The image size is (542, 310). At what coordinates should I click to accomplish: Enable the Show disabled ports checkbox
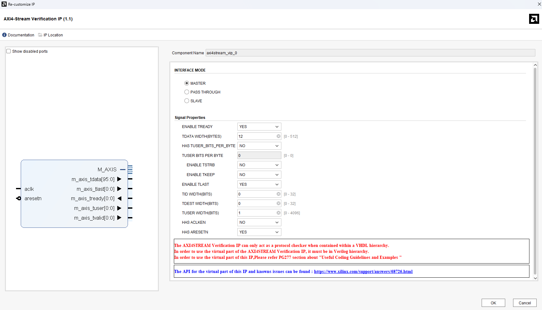[9, 51]
